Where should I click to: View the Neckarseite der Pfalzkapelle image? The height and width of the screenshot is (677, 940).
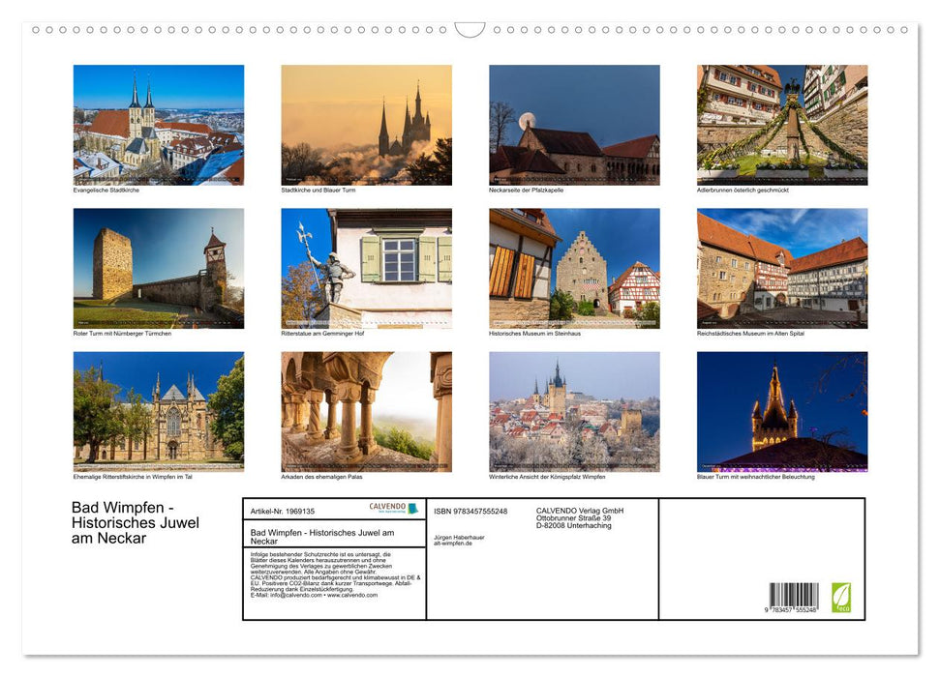[x=573, y=124]
